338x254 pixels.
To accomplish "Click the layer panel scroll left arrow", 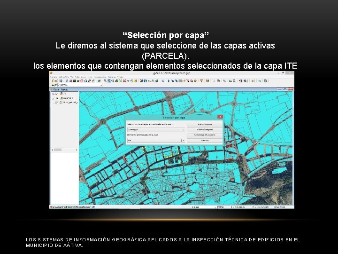I will coord(53,150).
